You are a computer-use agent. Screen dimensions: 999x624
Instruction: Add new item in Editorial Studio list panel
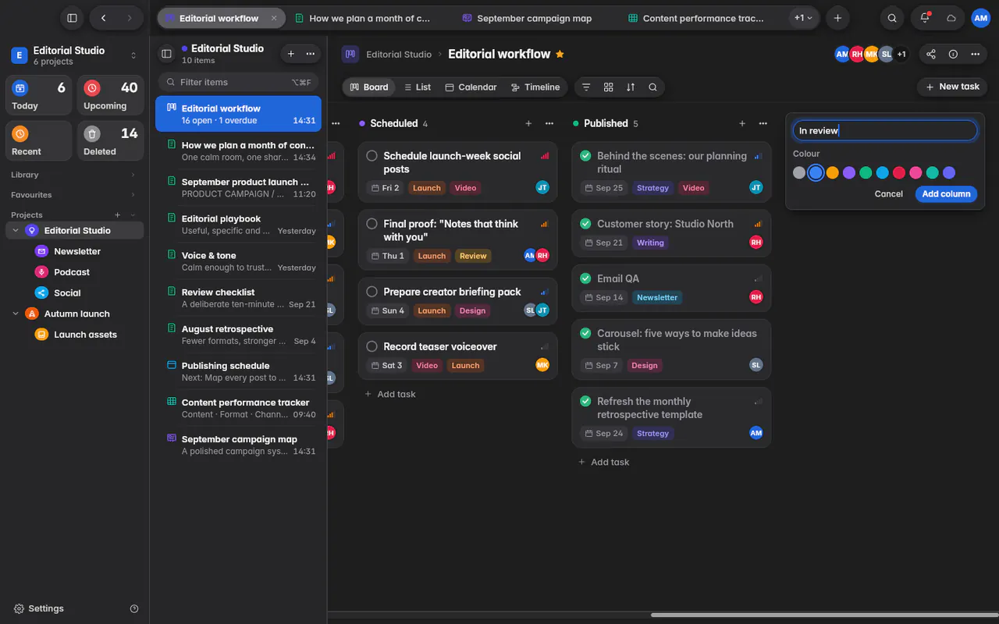(x=291, y=54)
